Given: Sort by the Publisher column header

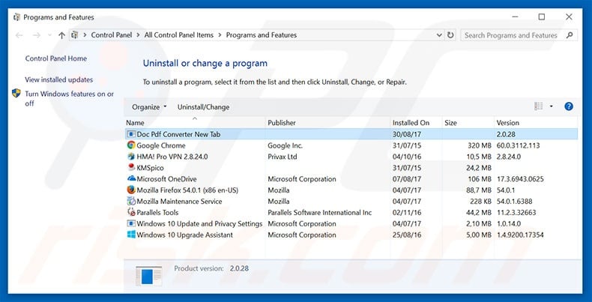Looking at the screenshot, I should coord(327,123).
